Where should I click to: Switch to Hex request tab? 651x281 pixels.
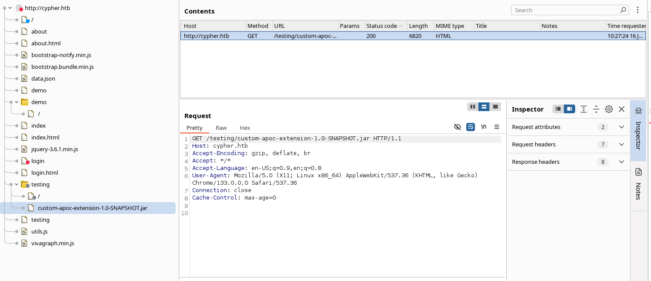(x=245, y=128)
